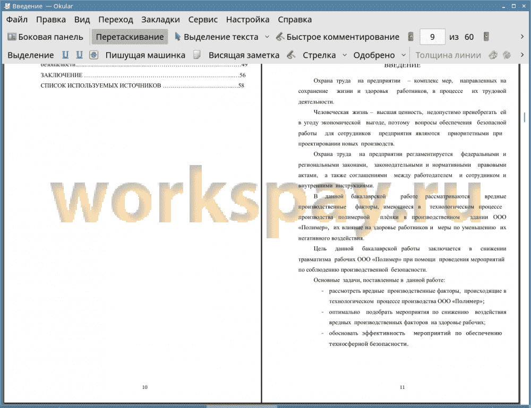This screenshot has height=408, width=531.
Task: Select the Одобрено stamp tool
Action: coord(374,55)
